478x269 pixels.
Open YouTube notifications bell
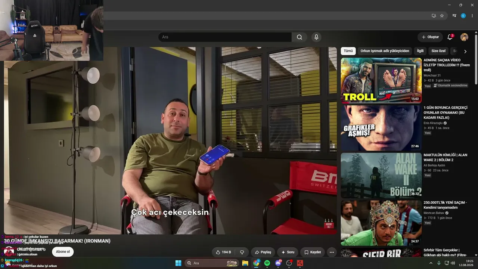pos(450,37)
